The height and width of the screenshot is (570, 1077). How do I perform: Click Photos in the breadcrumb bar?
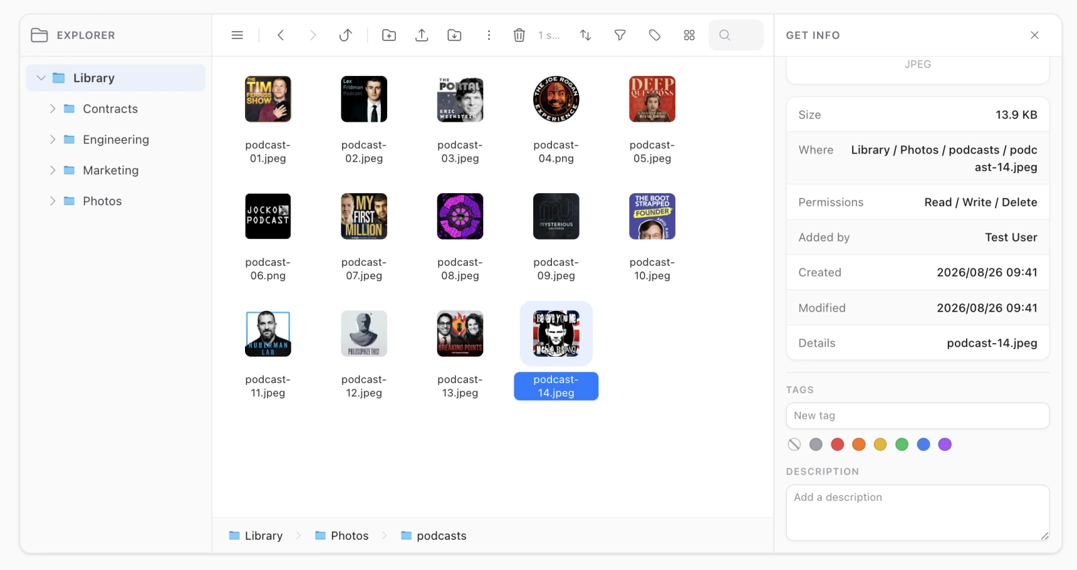(x=342, y=536)
